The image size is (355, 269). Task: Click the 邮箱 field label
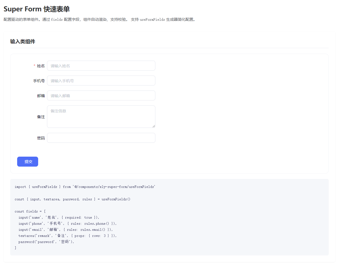(x=41, y=96)
